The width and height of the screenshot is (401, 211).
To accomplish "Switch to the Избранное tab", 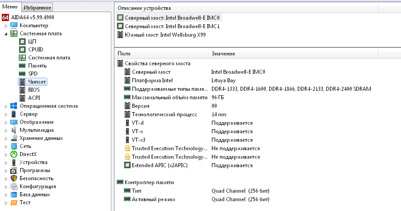I will (37, 7).
